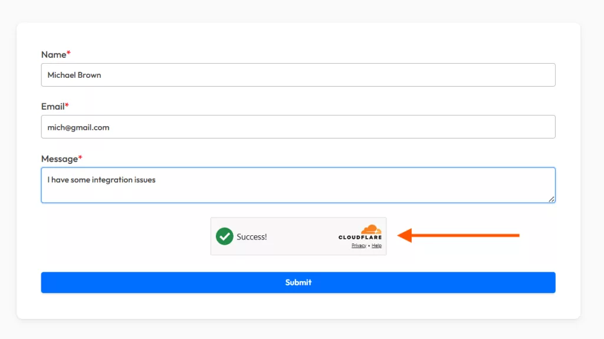Open the Cloudflare Help link

(376, 246)
